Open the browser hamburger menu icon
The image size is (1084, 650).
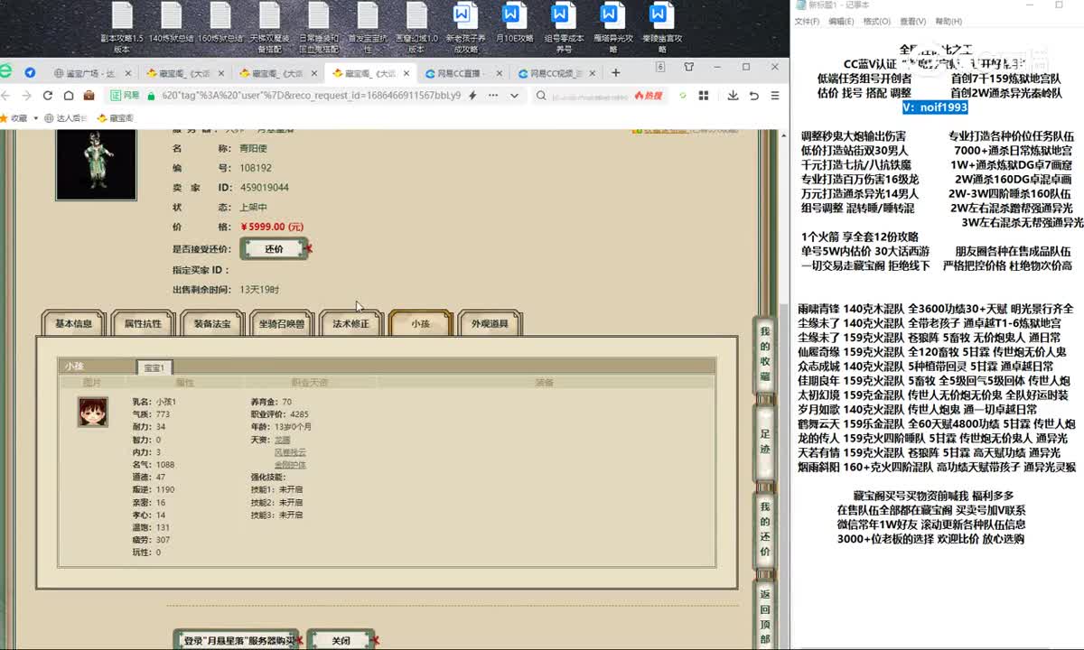pyautogui.click(x=775, y=96)
